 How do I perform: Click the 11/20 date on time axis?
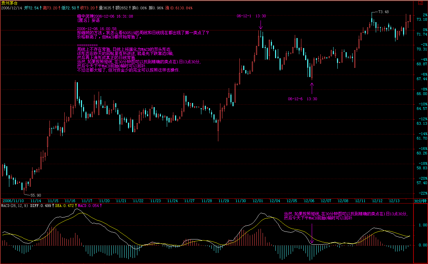104,201
